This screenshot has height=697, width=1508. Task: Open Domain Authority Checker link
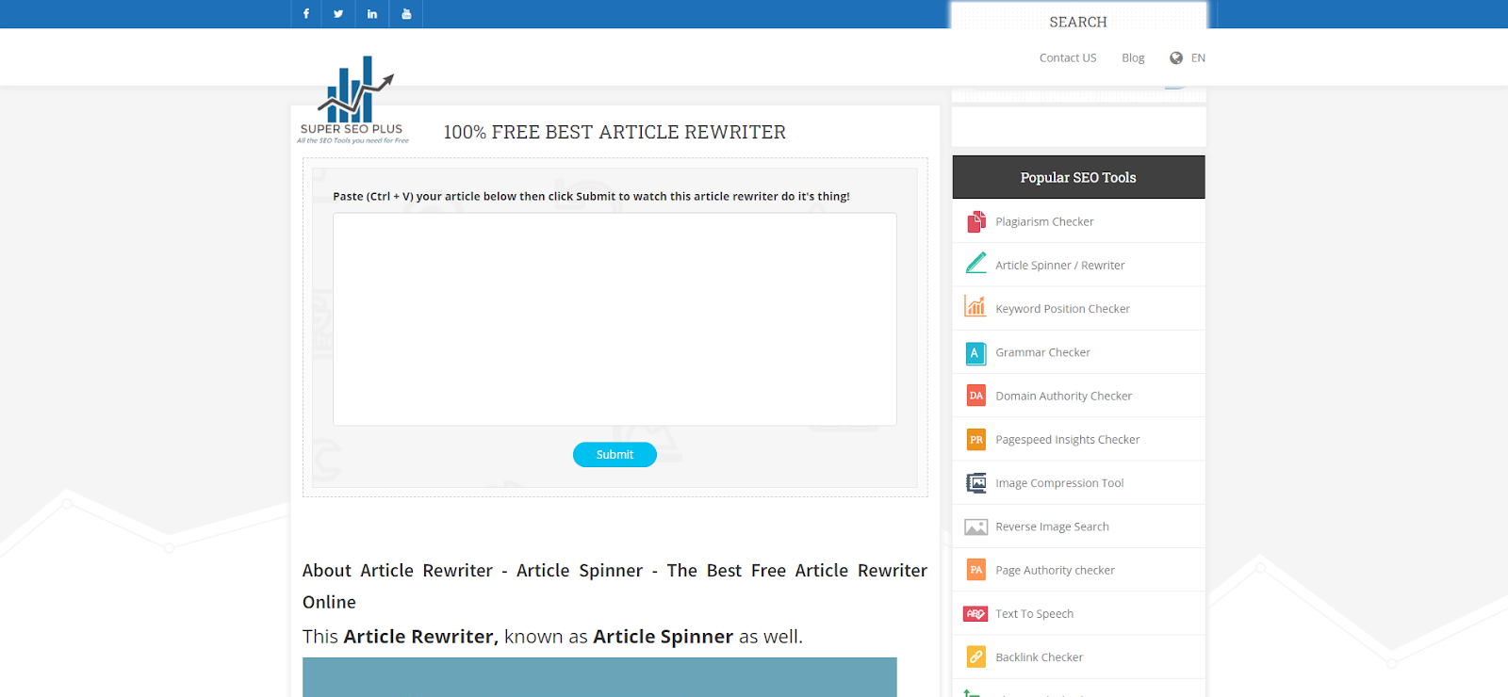click(x=1063, y=396)
